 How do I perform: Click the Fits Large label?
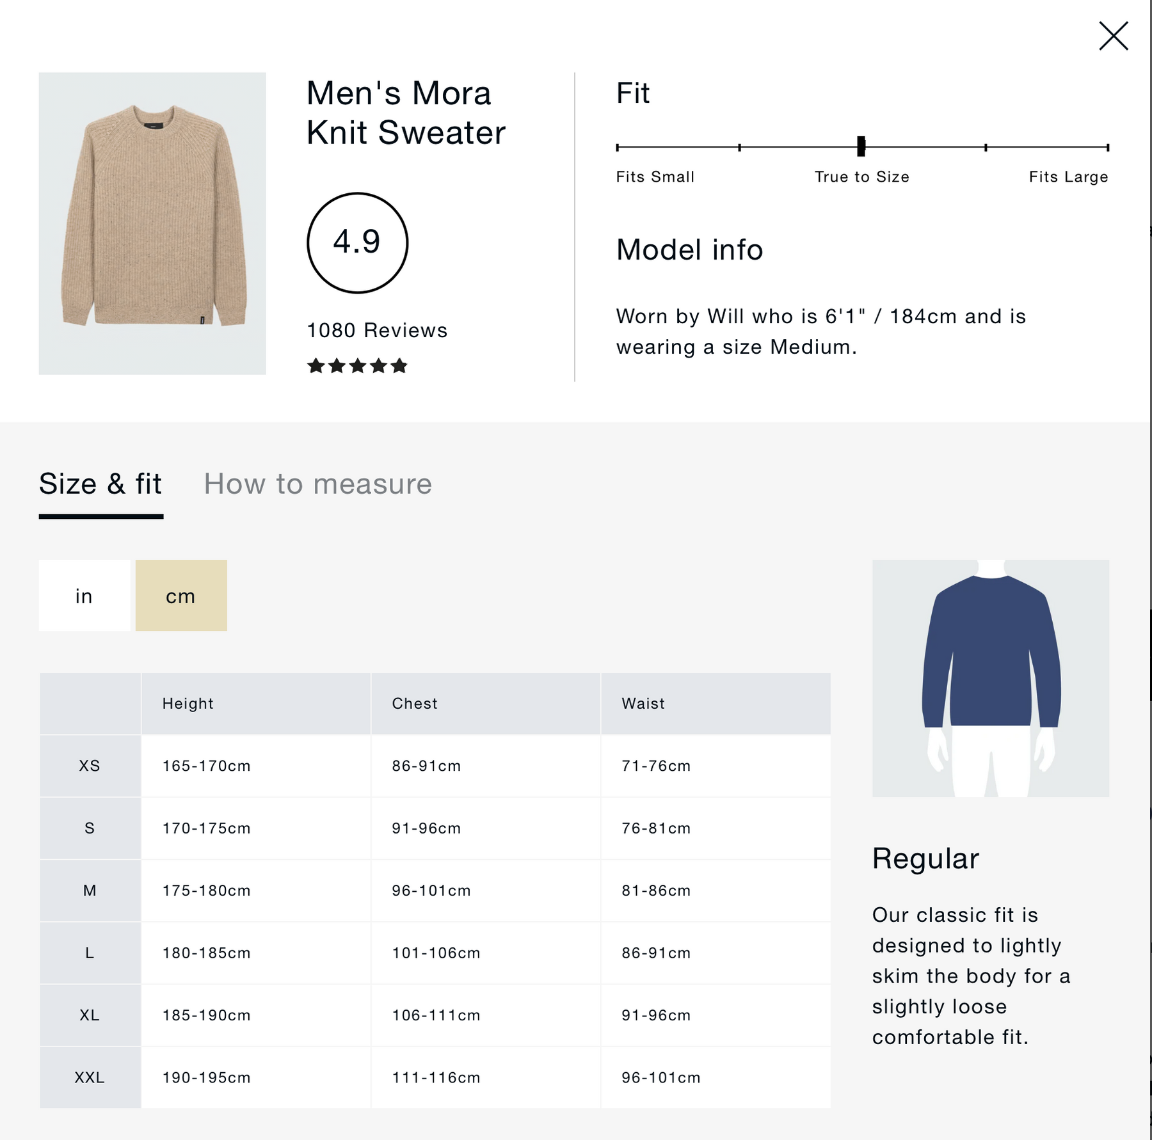(1068, 177)
